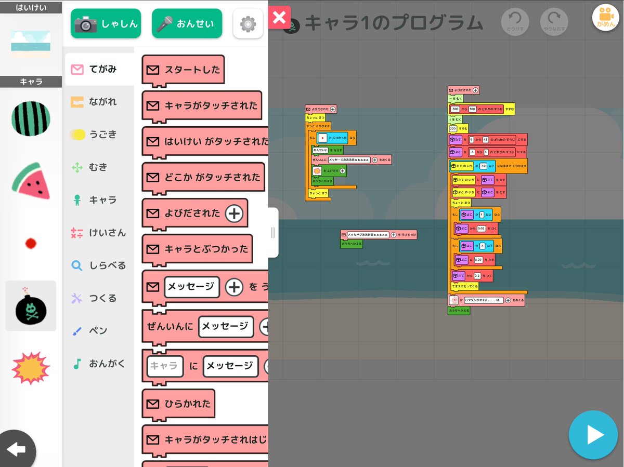Select the ペン category tab
Image resolution: width=624 pixels, height=467 pixels.
point(99,331)
